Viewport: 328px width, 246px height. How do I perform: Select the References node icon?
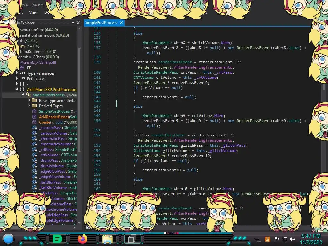click(x=22, y=78)
